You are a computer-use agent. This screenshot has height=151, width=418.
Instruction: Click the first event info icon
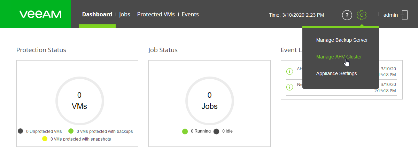tap(289, 71)
